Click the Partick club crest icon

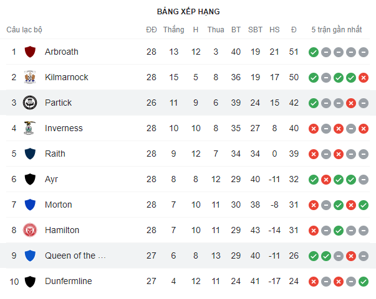click(30, 103)
